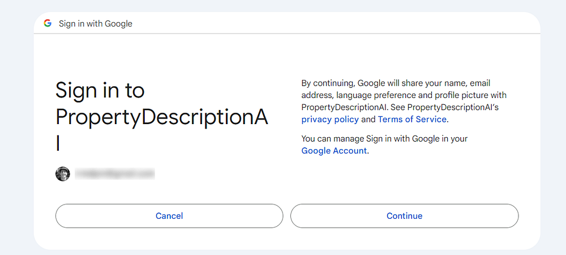Open the privacy policy link

point(330,119)
